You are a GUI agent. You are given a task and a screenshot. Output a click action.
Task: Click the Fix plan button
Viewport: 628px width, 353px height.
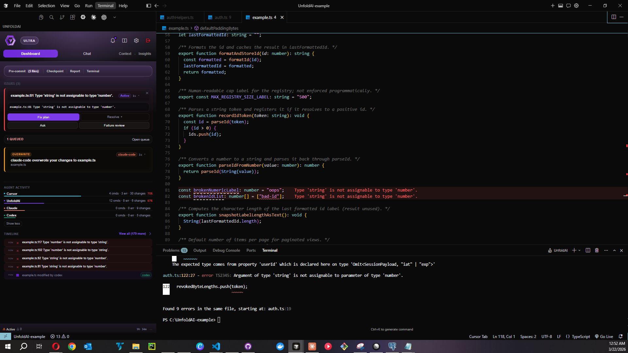coord(43,117)
